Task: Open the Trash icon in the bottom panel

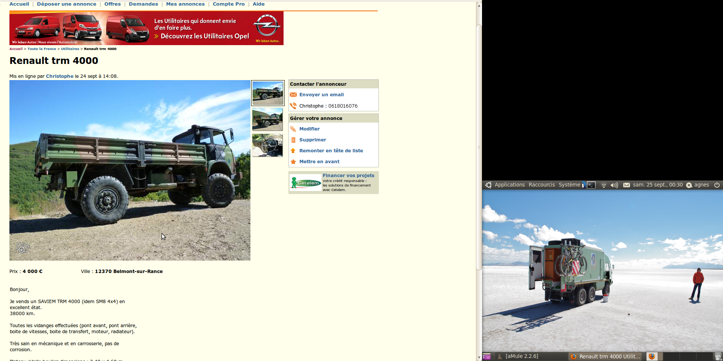Action: coord(718,356)
